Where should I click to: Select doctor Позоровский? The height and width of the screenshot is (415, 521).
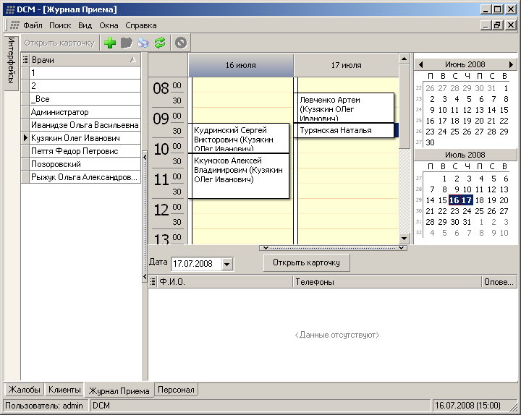(85, 164)
